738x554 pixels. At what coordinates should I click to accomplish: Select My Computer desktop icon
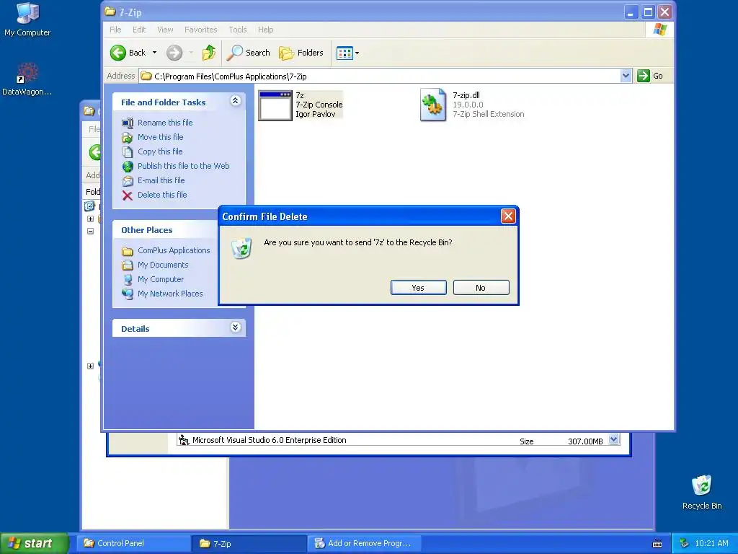pyautogui.click(x=27, y=19)
